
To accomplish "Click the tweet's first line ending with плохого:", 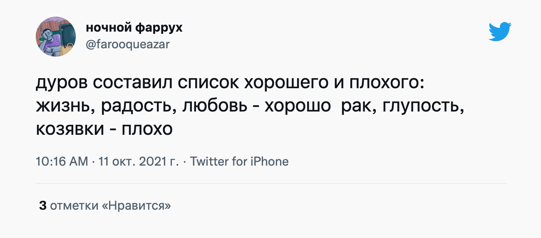I will pos(230,83).
